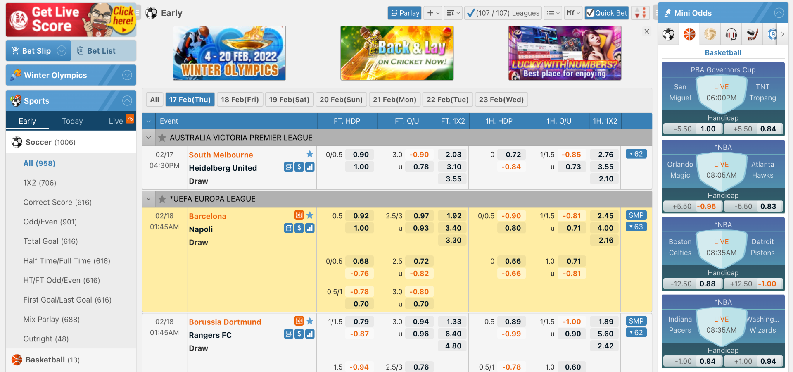Screen dimensions: 793x372
Task: Click the dollar icon in Heidelberg United row
Action: tap(299, 167)
